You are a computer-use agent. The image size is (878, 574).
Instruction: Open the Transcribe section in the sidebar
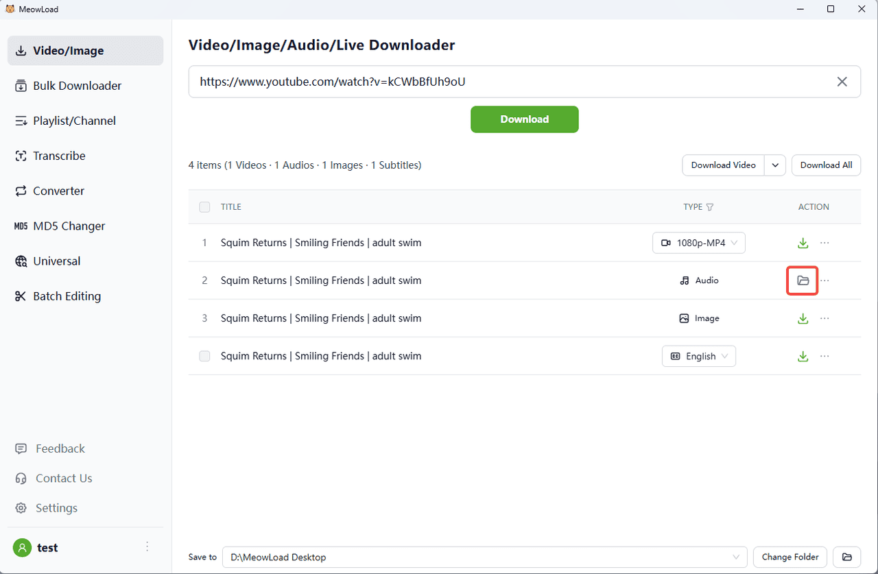59,156
